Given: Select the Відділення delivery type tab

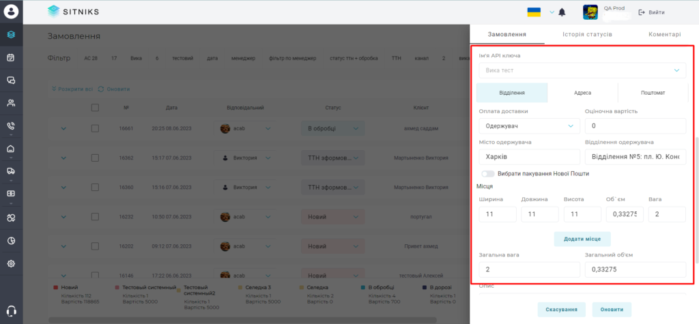Looking at the screenshot, I should point(512,93).
